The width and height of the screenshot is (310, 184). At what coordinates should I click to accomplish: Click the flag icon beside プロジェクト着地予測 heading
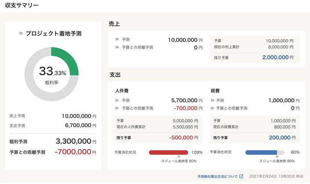point(21,34)
